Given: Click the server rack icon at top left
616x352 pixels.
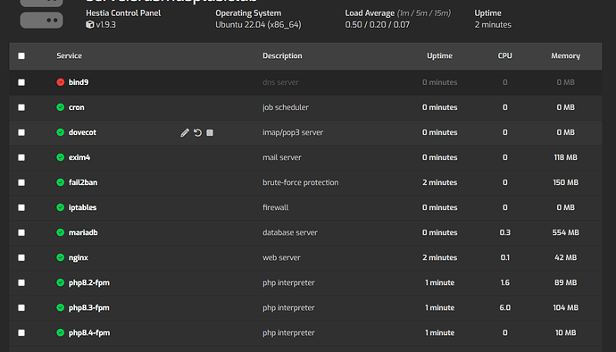Looking at the screenshot, I should pos(41,14).
